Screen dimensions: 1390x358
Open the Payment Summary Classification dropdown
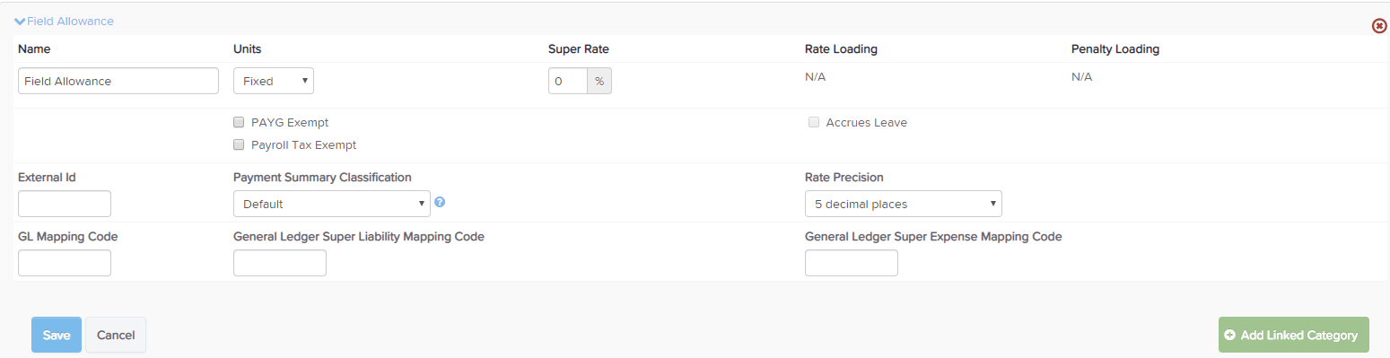(x=332, y=204)
